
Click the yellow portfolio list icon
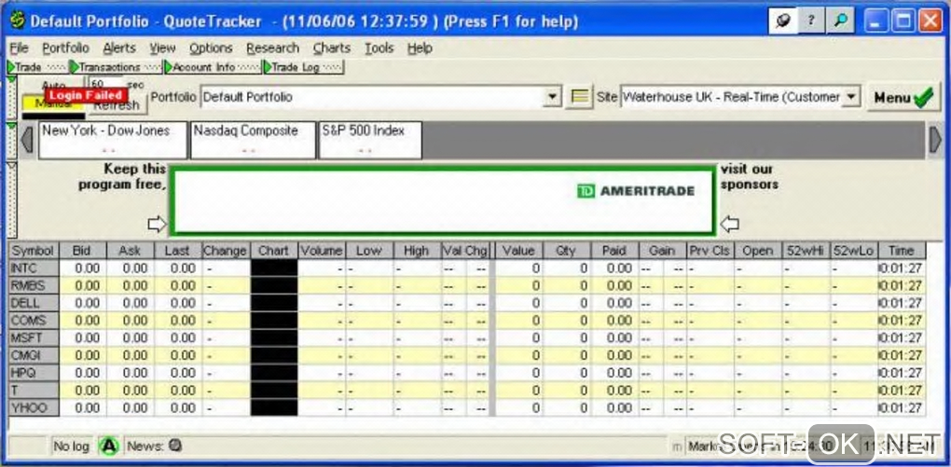click(579, 97)
